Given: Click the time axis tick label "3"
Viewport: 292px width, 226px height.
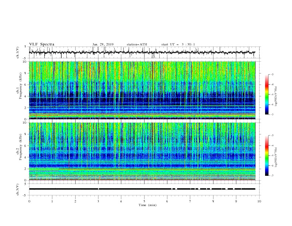Looking at the screenshot, I should point(98,201).
